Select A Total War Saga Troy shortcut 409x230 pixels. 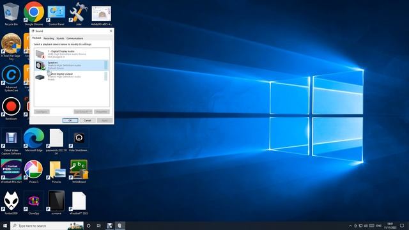click(x=12, y=47)
